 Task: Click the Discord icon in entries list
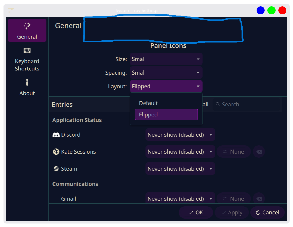click(56, 135)
